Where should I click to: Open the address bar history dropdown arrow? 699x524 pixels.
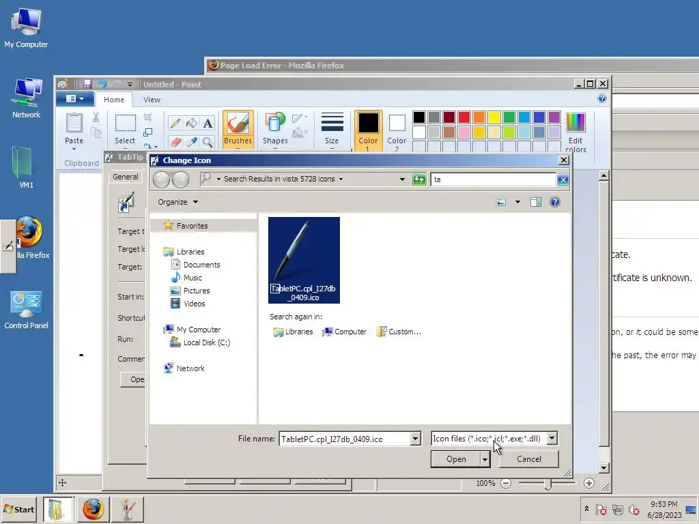click(402, 179)
